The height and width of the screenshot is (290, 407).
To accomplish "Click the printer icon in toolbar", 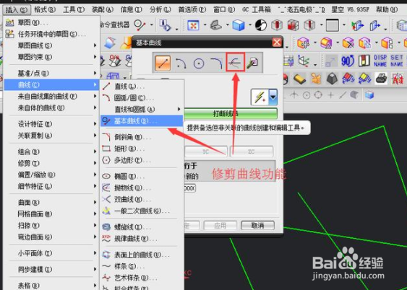I will pos(381,79).
